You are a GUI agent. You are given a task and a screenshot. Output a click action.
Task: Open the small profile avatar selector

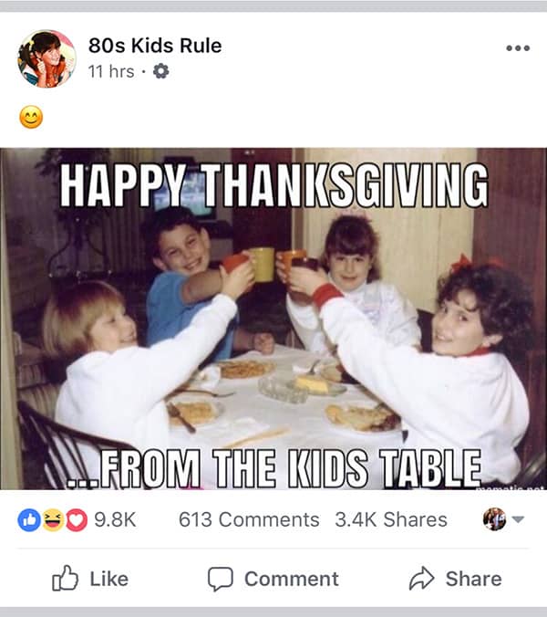tap(494, 519)
